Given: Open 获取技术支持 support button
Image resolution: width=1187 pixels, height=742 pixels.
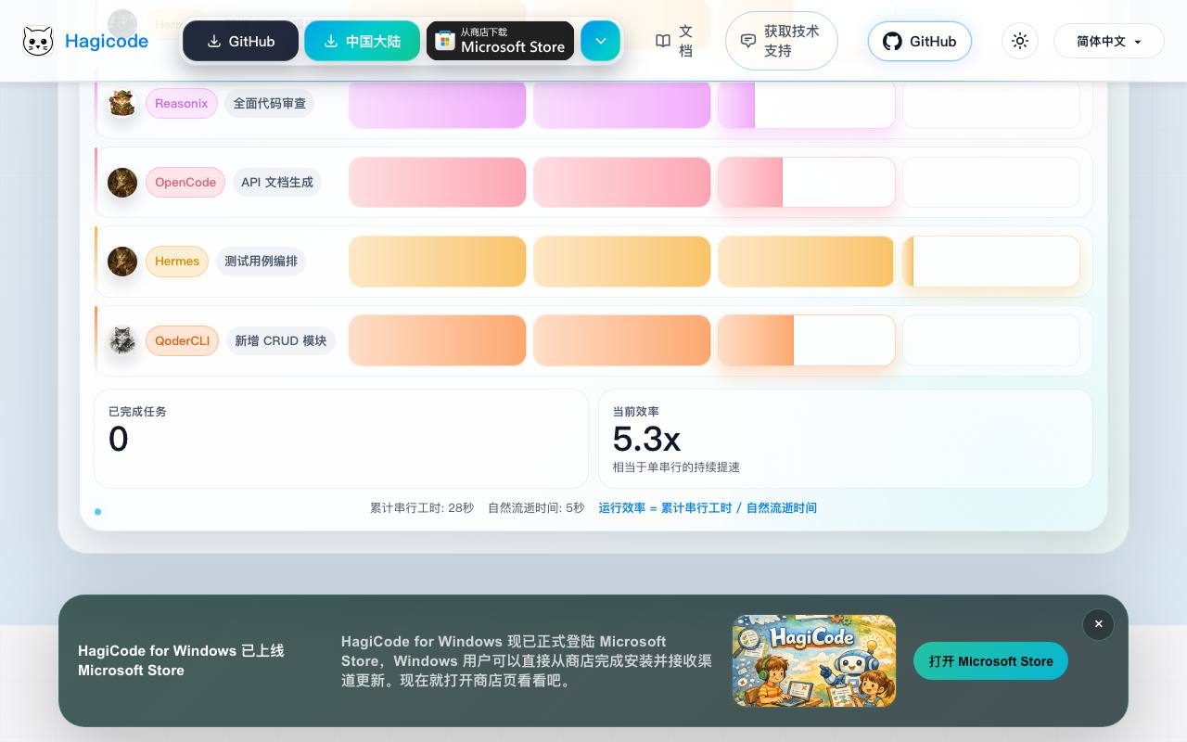Looking at the screenshot, I should click(781, 41).
